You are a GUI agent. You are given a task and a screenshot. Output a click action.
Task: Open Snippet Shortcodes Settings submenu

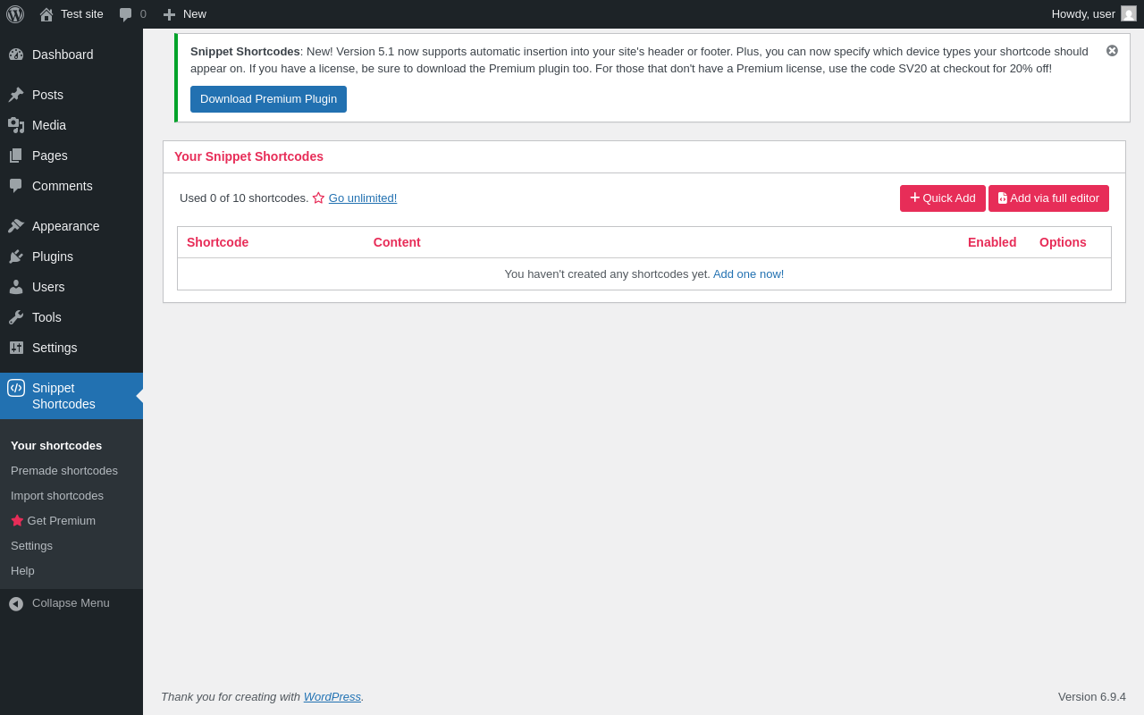click(31, 545)
